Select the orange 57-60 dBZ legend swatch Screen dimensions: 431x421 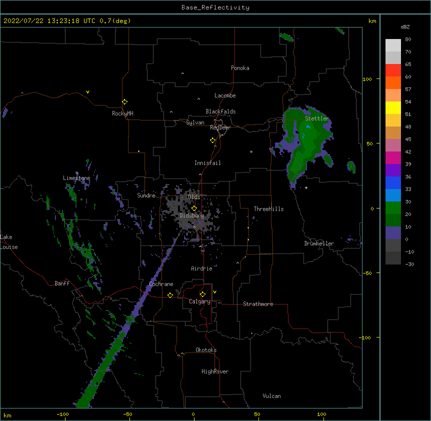[x=393, y=82]
